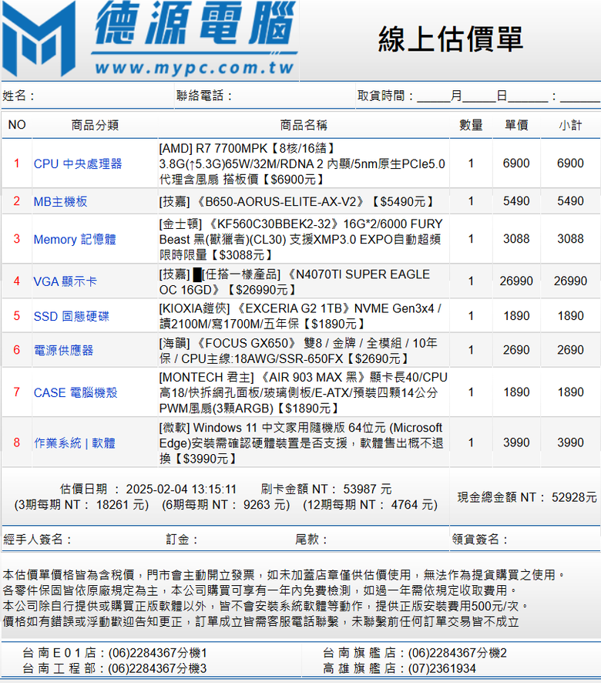Click the B650-AORUS-ELITE-AX-V2 product name
This screenshot has width=601, height=683.
coord(297,201)
